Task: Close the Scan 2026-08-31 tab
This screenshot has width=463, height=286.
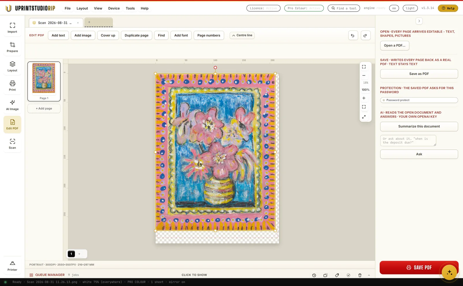Action: (x=78, y=23)
